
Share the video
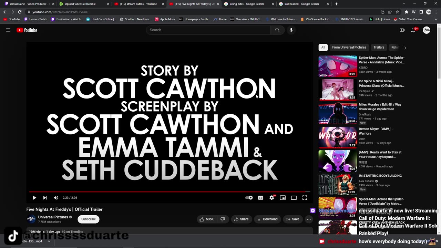point(241,219)
